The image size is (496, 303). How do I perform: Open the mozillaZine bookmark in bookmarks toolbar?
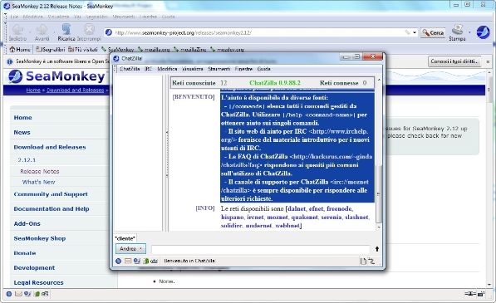[x=189, y=49]
